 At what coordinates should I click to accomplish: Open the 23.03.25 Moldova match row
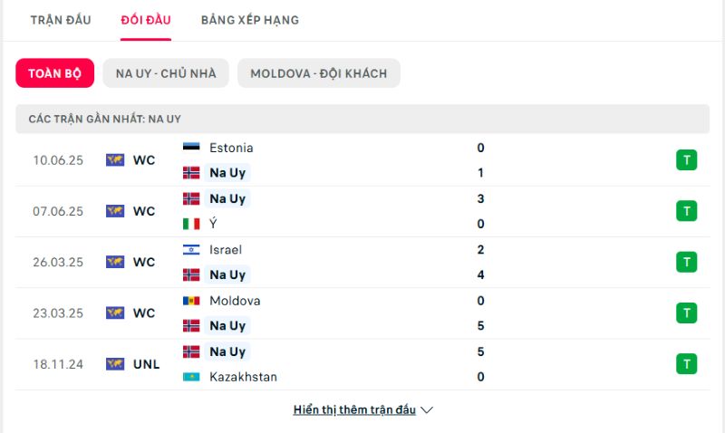pyautogui.click(x=362, y=313)
